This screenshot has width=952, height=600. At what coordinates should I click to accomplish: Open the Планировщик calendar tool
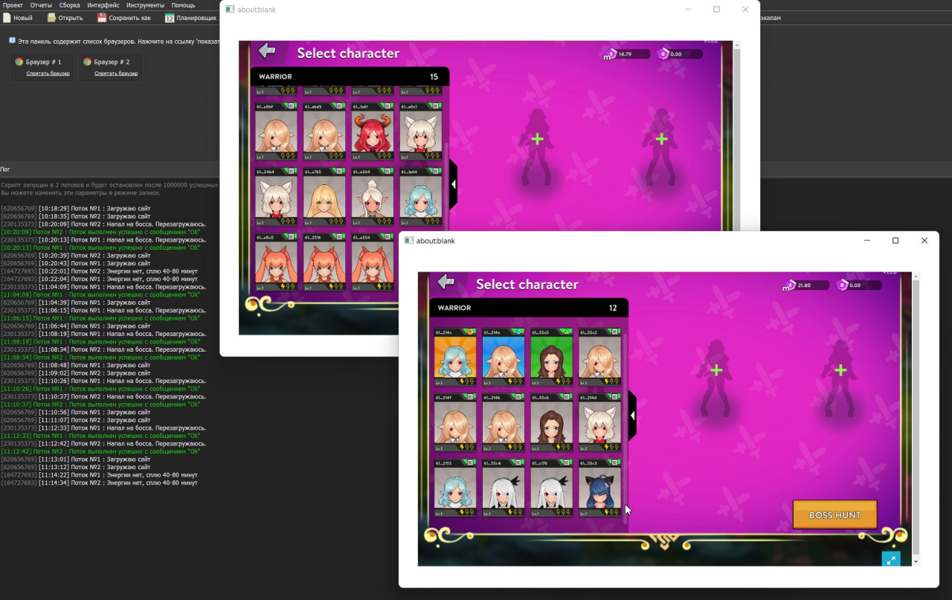click(x=191, y=18)
